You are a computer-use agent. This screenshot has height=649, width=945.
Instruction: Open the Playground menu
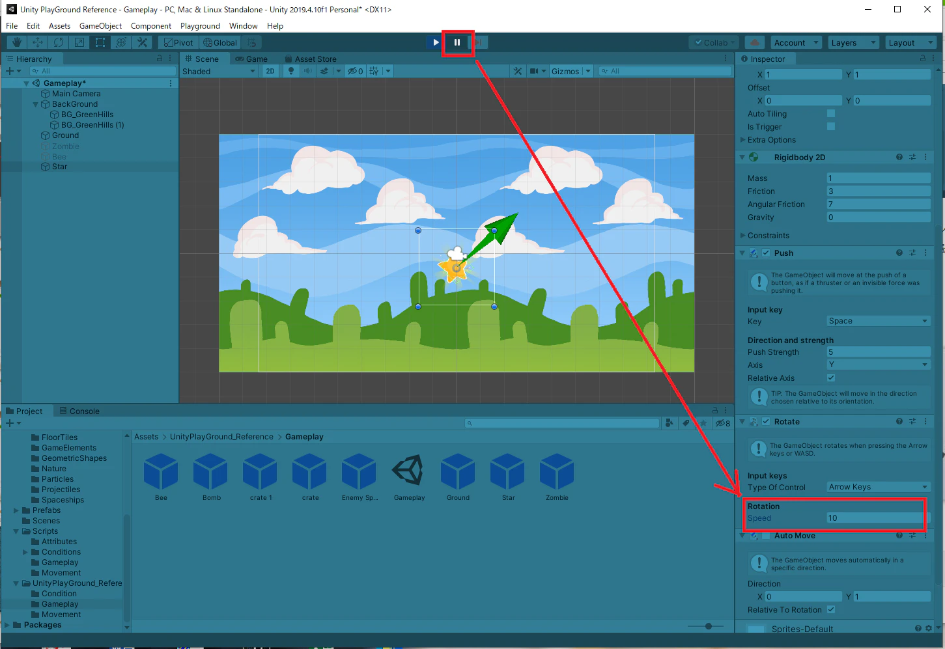click(200, 26)
